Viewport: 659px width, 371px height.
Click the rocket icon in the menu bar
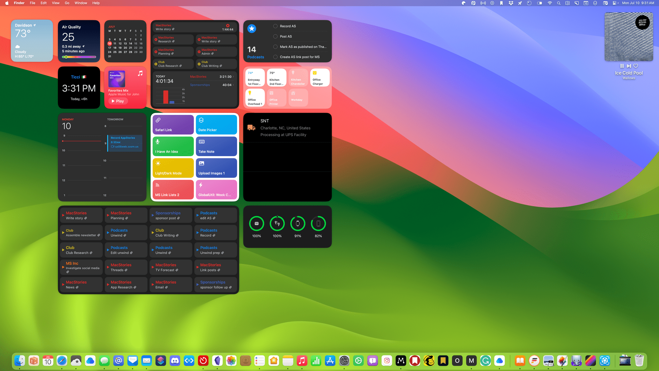520,3
